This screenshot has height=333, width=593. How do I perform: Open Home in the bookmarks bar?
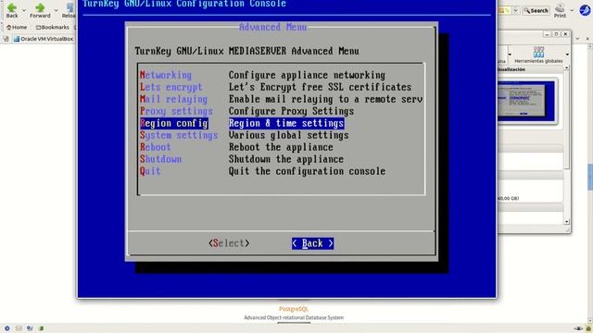[x=17, y=27]
